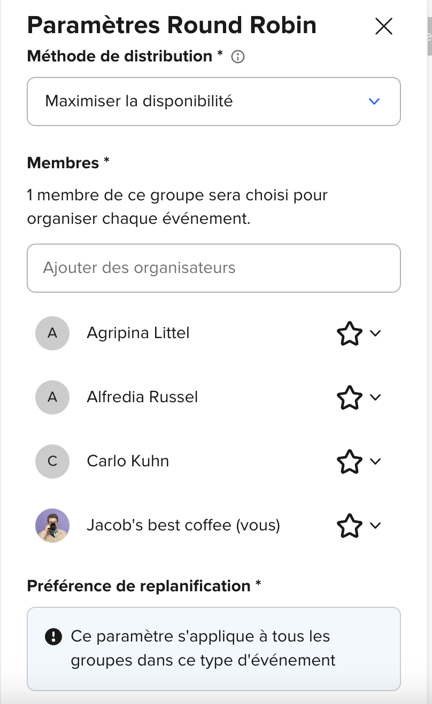Viewport: 432px width, 704px height.
Task: Mark Carlo Kuhn with the star
Action: click(x=350, y=461)
